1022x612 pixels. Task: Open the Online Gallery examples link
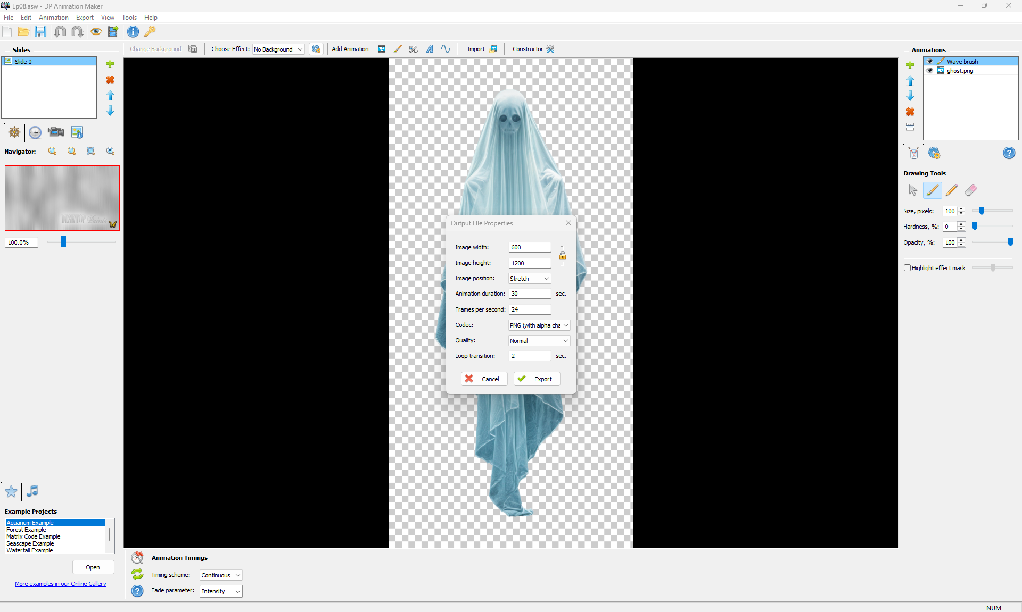[x=61, y=584]
